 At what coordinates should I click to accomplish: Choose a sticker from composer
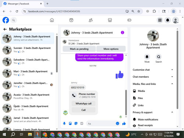point(76,123)
